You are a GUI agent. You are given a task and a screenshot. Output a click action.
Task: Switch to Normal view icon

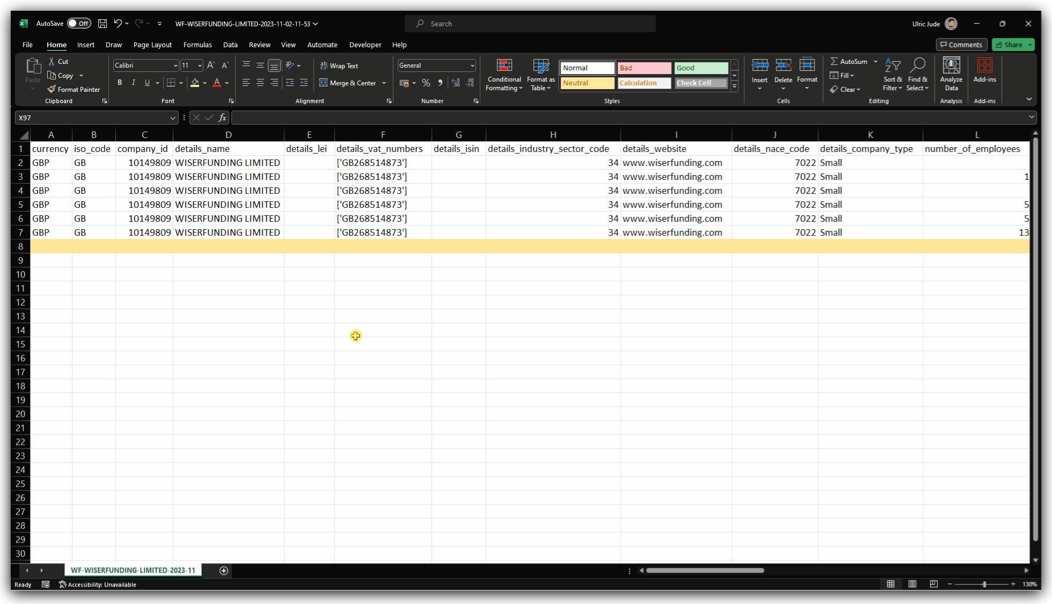(891, 584)
